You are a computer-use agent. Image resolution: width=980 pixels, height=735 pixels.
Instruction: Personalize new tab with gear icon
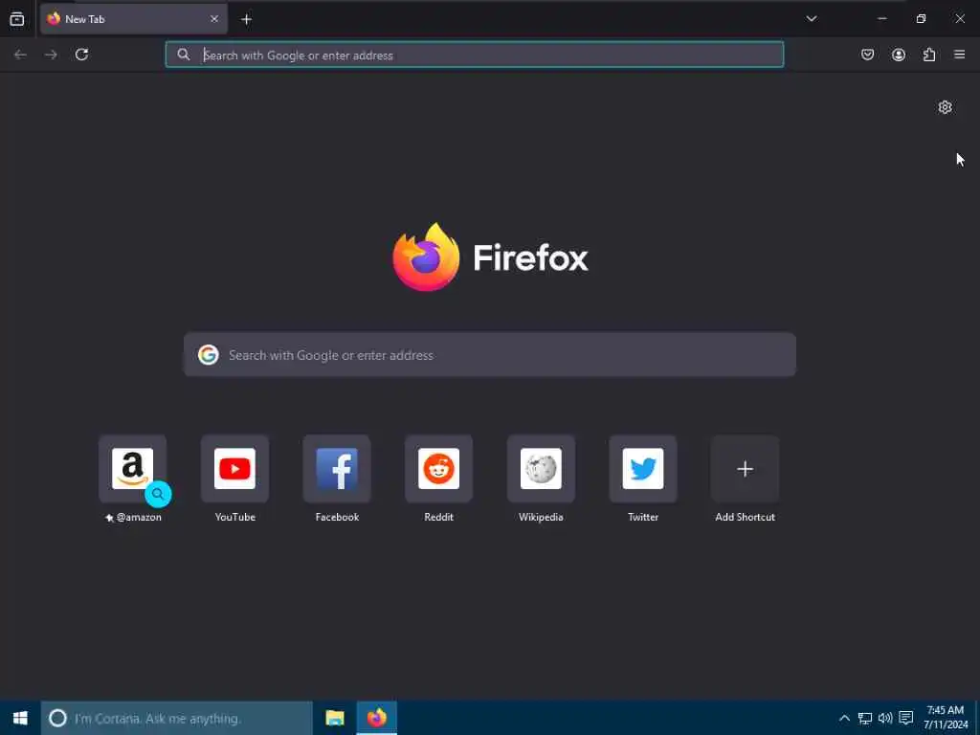coord(945,107)
